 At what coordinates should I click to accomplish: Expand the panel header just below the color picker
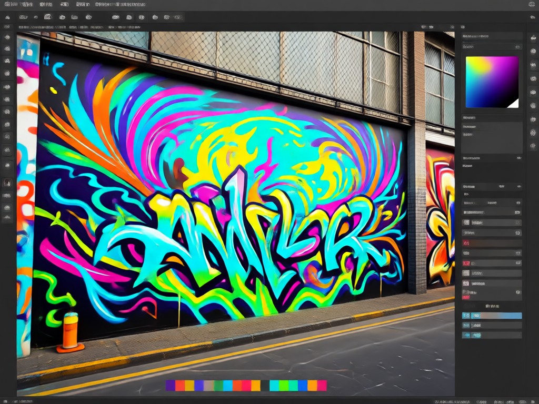click(492, 118)
